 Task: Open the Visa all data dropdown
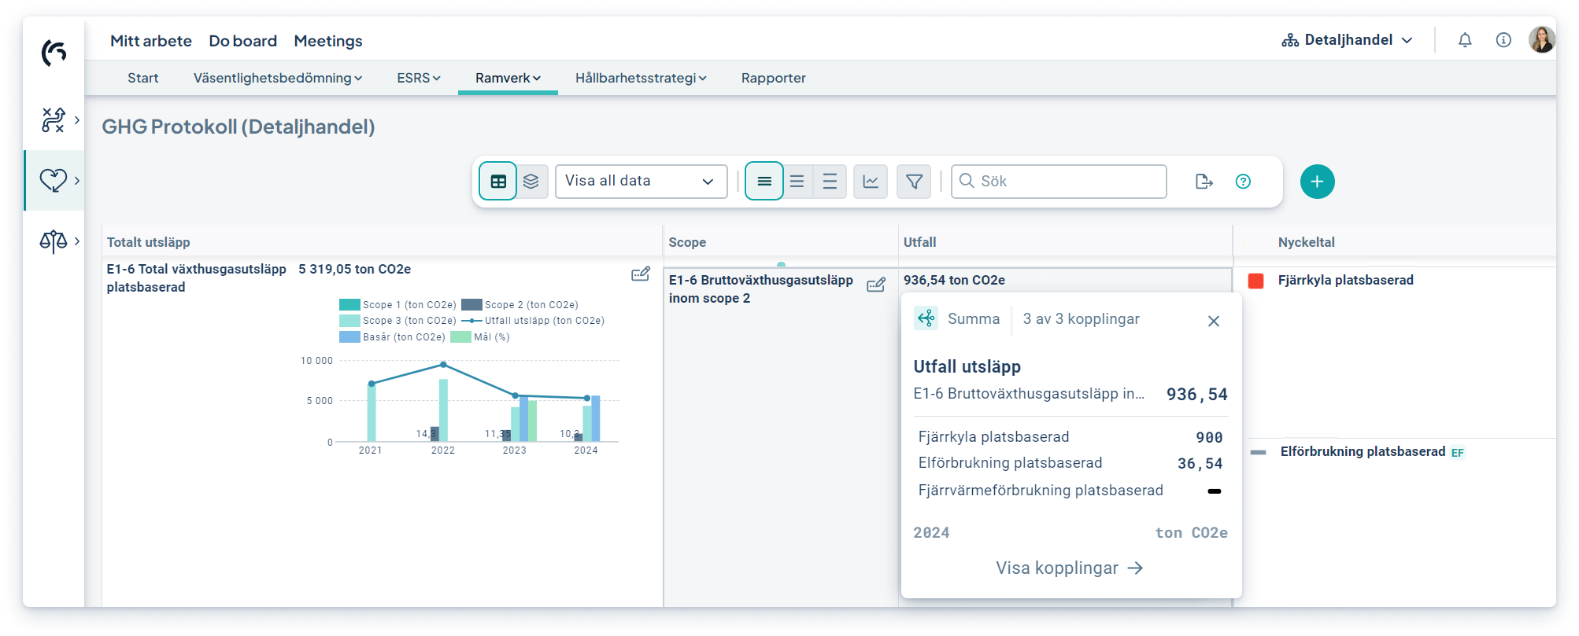pyautogui.click(x=641, y=182)
